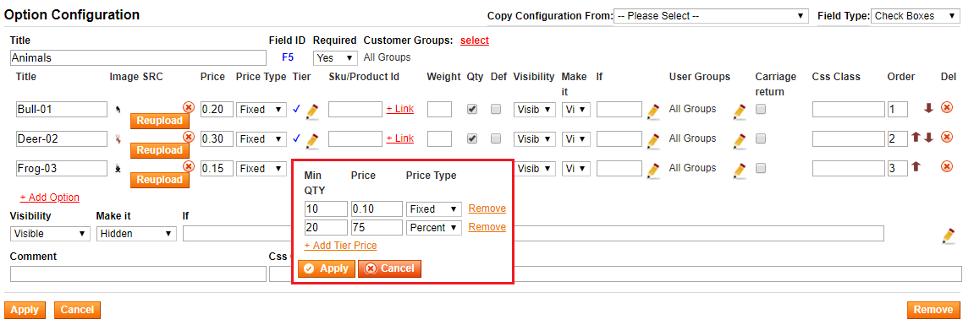
Task: Open field Visibility Visible dropdown
Action: (x=51, y=234)
